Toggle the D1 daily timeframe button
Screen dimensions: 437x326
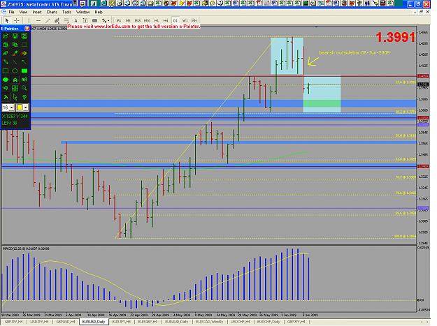pyautogui.click(x=175, y=20)
